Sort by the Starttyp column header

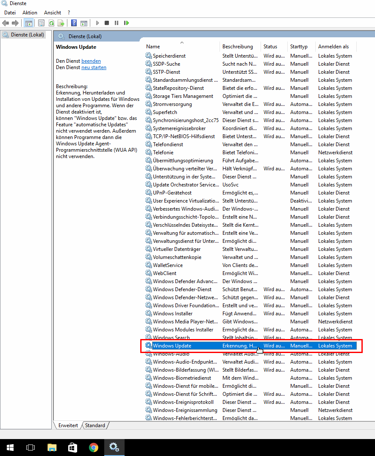[301, 46]
